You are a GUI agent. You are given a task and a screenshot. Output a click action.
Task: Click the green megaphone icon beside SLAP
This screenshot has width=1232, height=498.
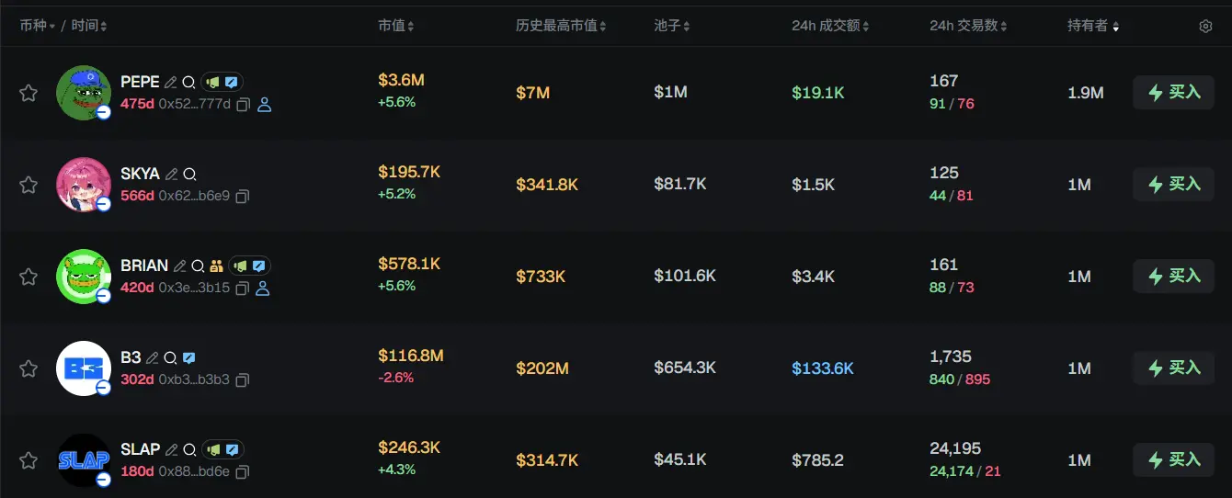coord(213,449)
